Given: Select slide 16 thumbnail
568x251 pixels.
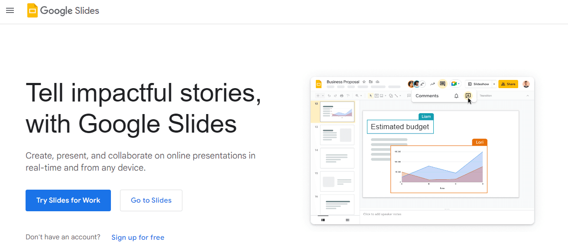Looking at the screenshot, I should [337, 204].
